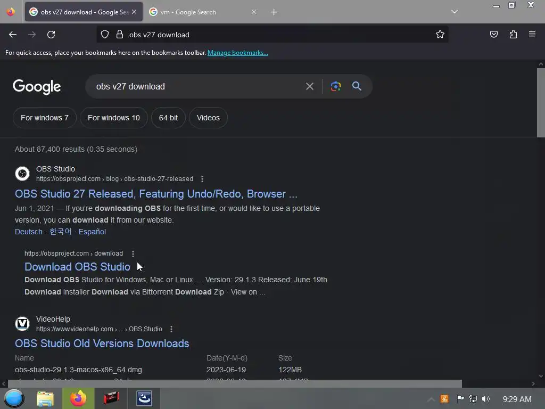Open the Deutsch language link
The image size is (545, 409).
[x=29, y=232]
